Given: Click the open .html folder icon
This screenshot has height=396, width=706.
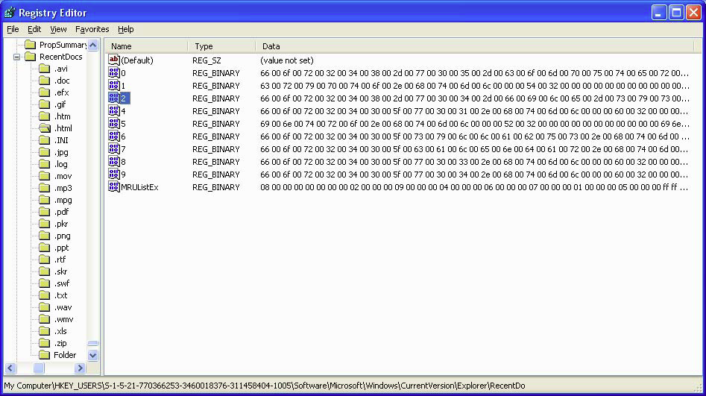Looking at the screenshot, I should tap(44, 128).
